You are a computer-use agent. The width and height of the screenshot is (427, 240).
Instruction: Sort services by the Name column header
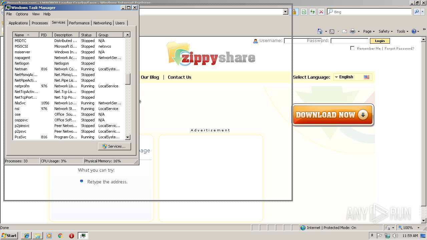click(26, 35)
